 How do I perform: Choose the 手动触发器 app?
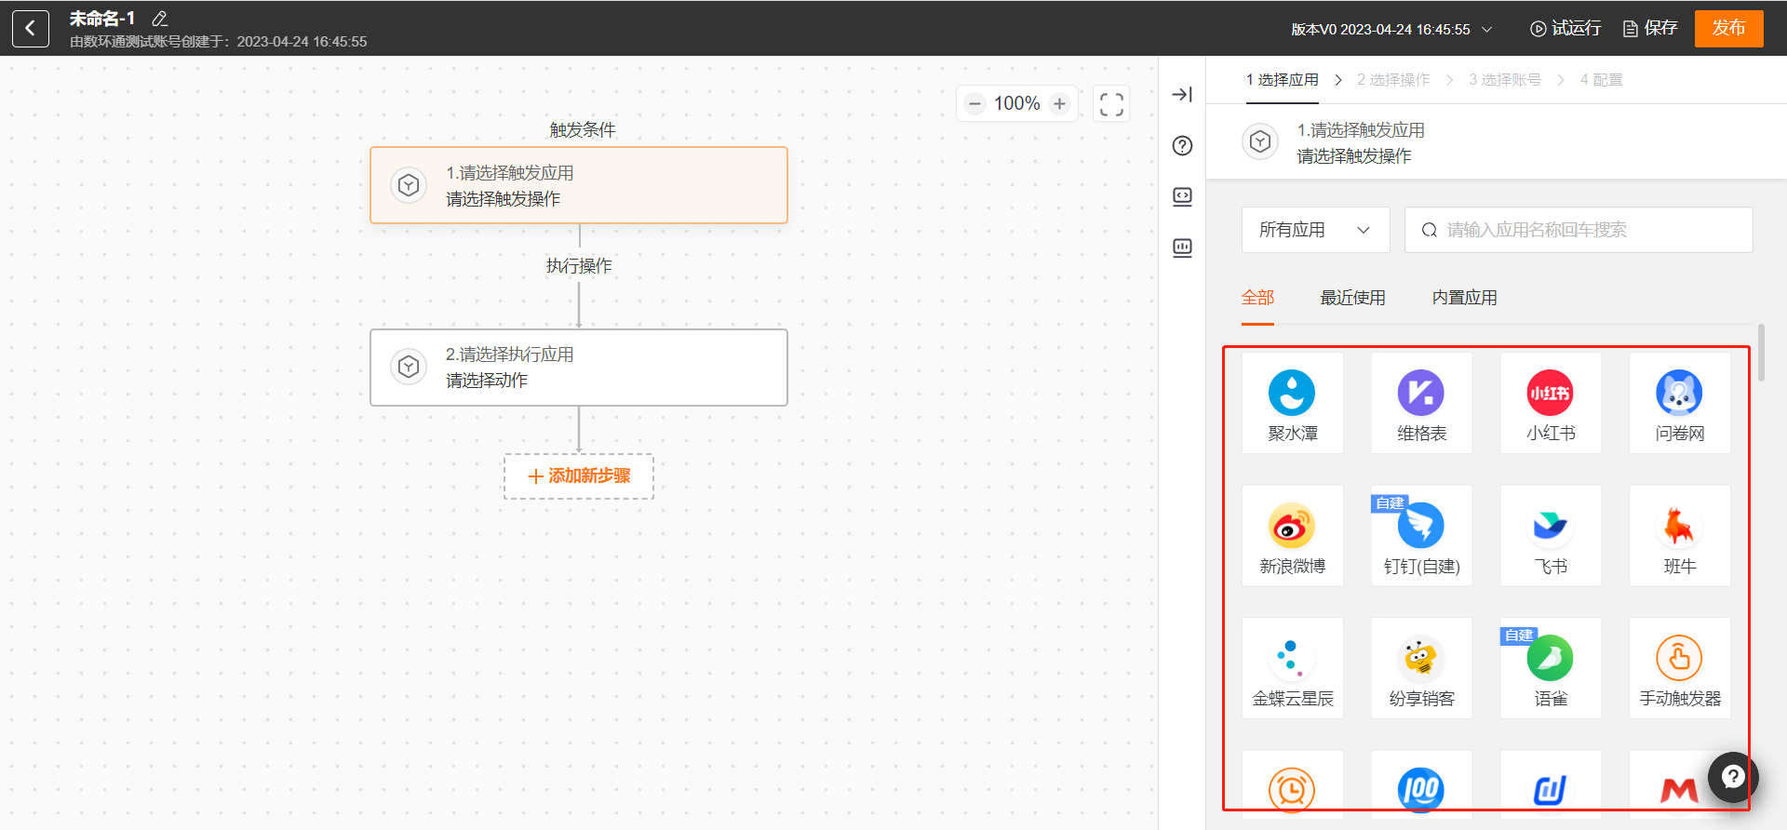1680,668
